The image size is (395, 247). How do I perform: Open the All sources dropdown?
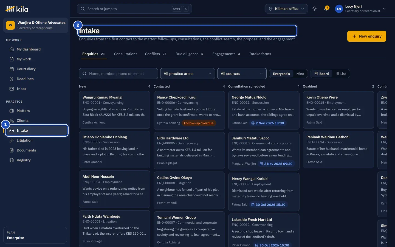242,74
